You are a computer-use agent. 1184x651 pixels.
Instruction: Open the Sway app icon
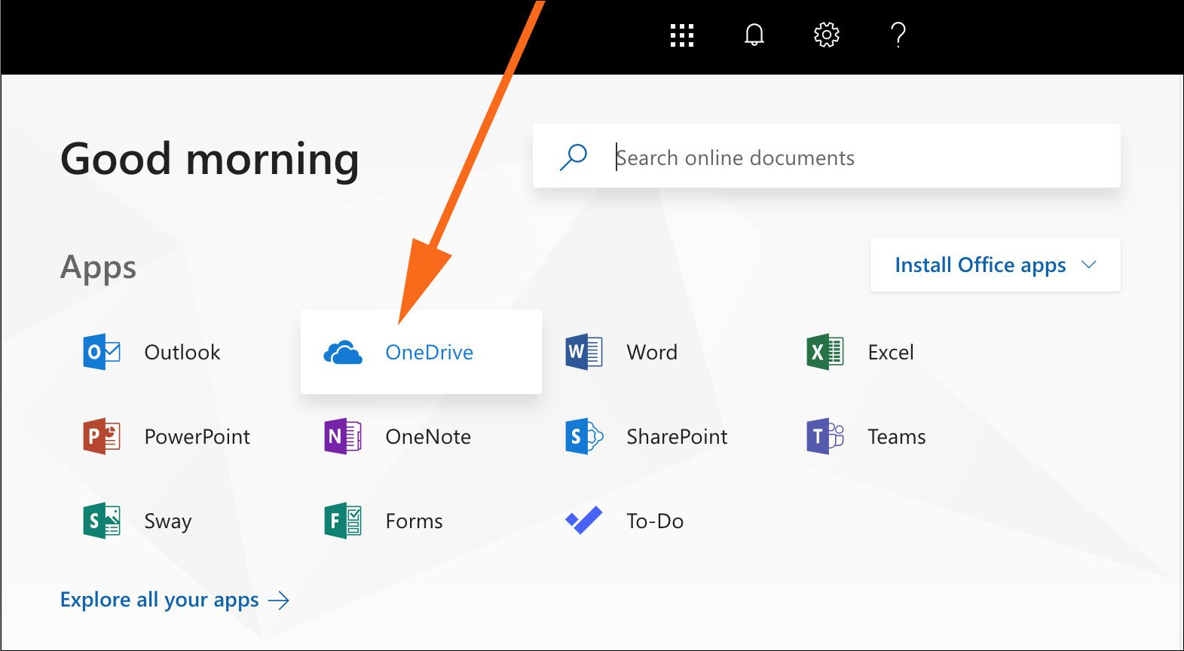click(x=102, y=521)
